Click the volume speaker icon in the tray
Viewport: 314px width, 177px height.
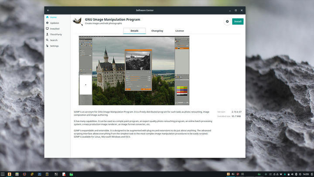point(292,174)
